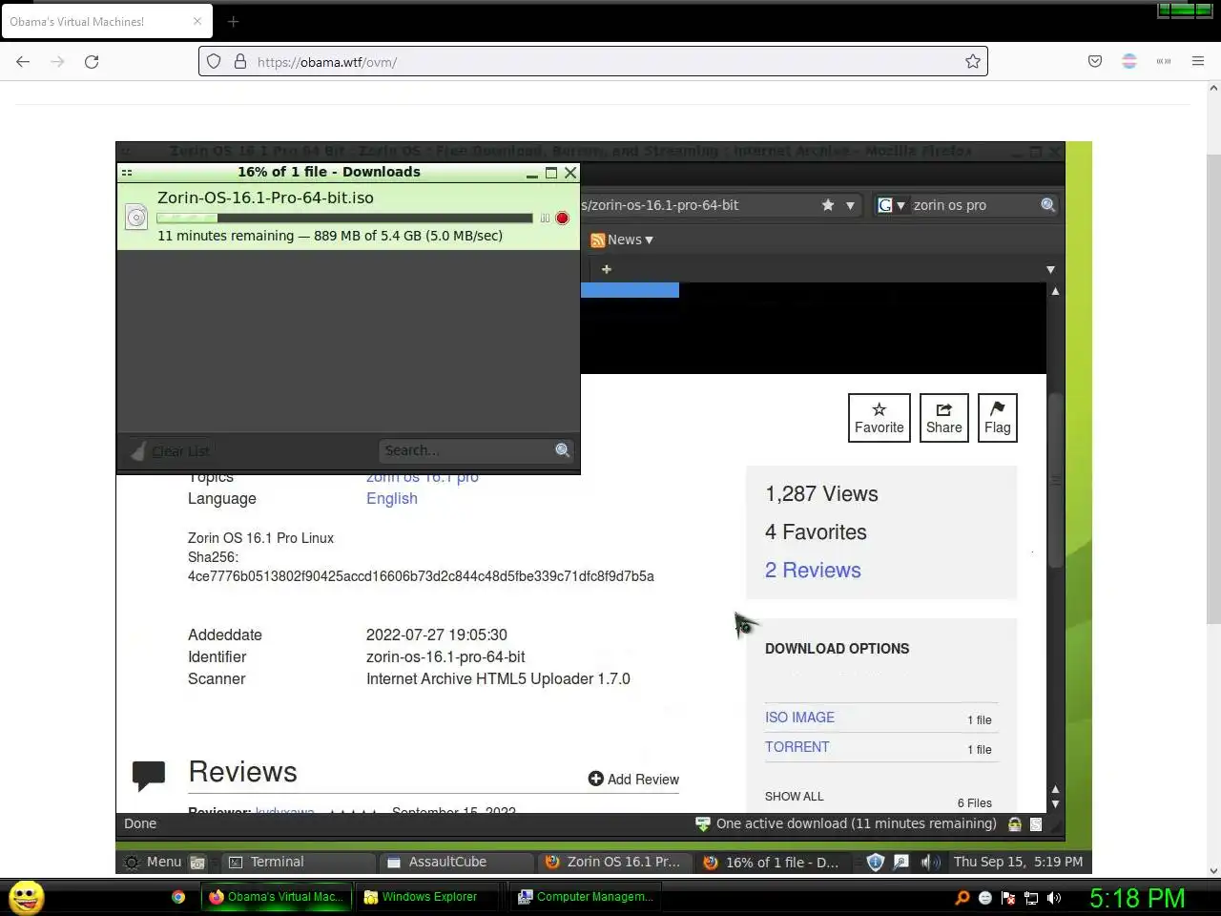
Task: Reload the obama.wtf page
Action: click(92, 62)
